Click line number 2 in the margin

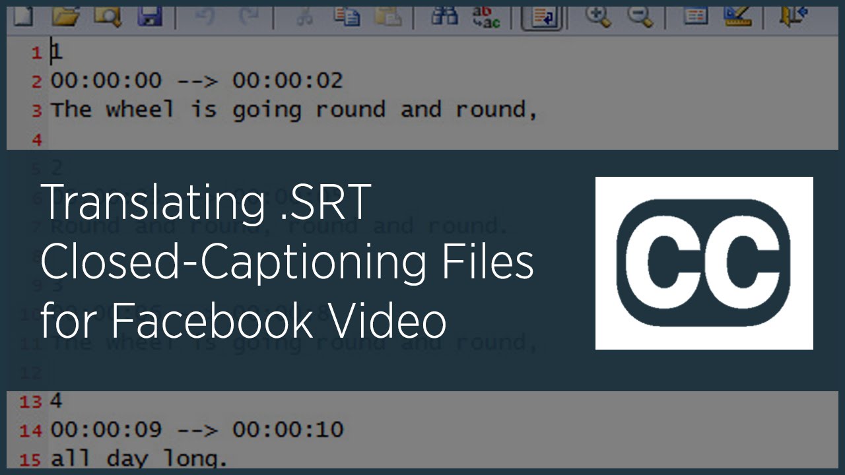click(38, 82)
